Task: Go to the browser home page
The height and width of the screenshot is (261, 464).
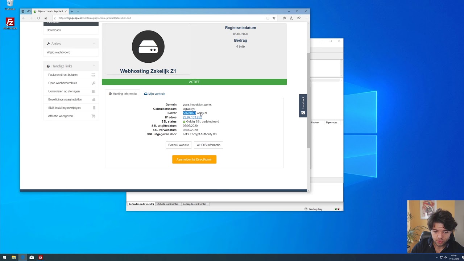Action: [46, 18]
